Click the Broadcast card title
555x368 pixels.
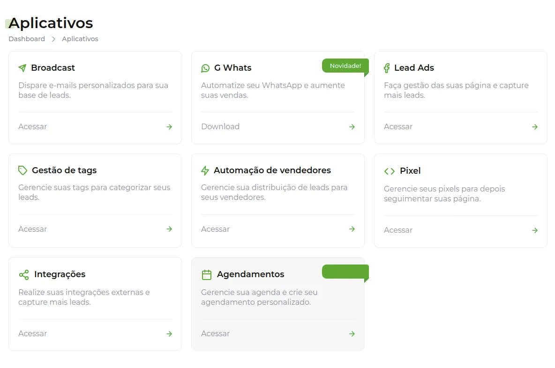(53, 67)
